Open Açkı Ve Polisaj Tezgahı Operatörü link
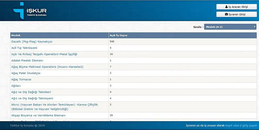Image resolution: width=259 pixels, height=130 pixels. [44, 54]
